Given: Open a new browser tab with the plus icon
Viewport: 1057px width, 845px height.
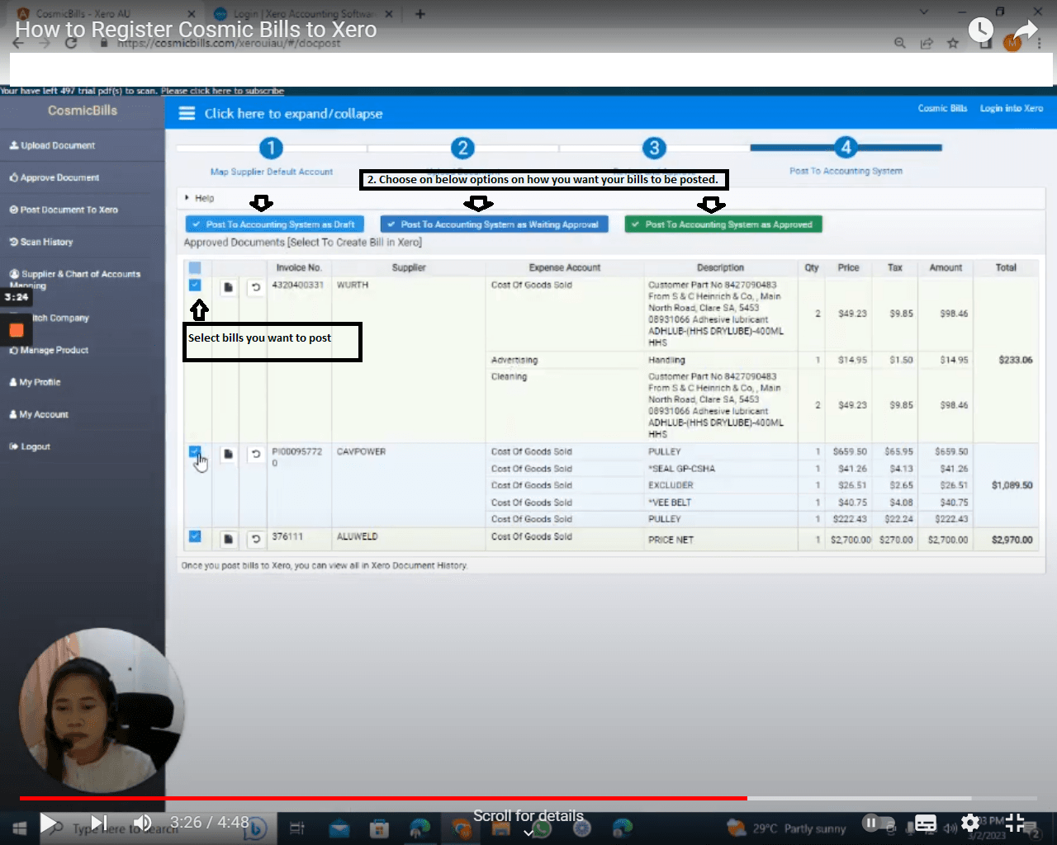Looking at the screenshot, I should point(420,14).
